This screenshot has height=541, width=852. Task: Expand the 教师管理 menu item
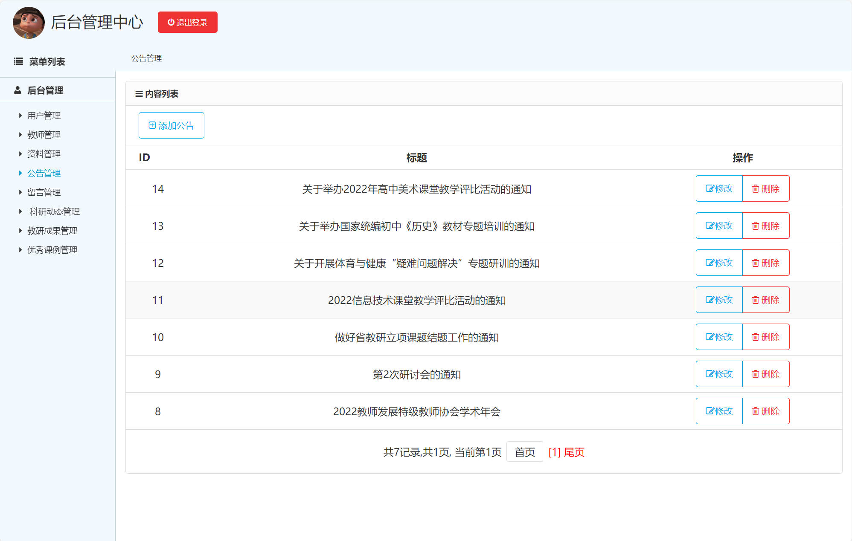pos(44,134)
